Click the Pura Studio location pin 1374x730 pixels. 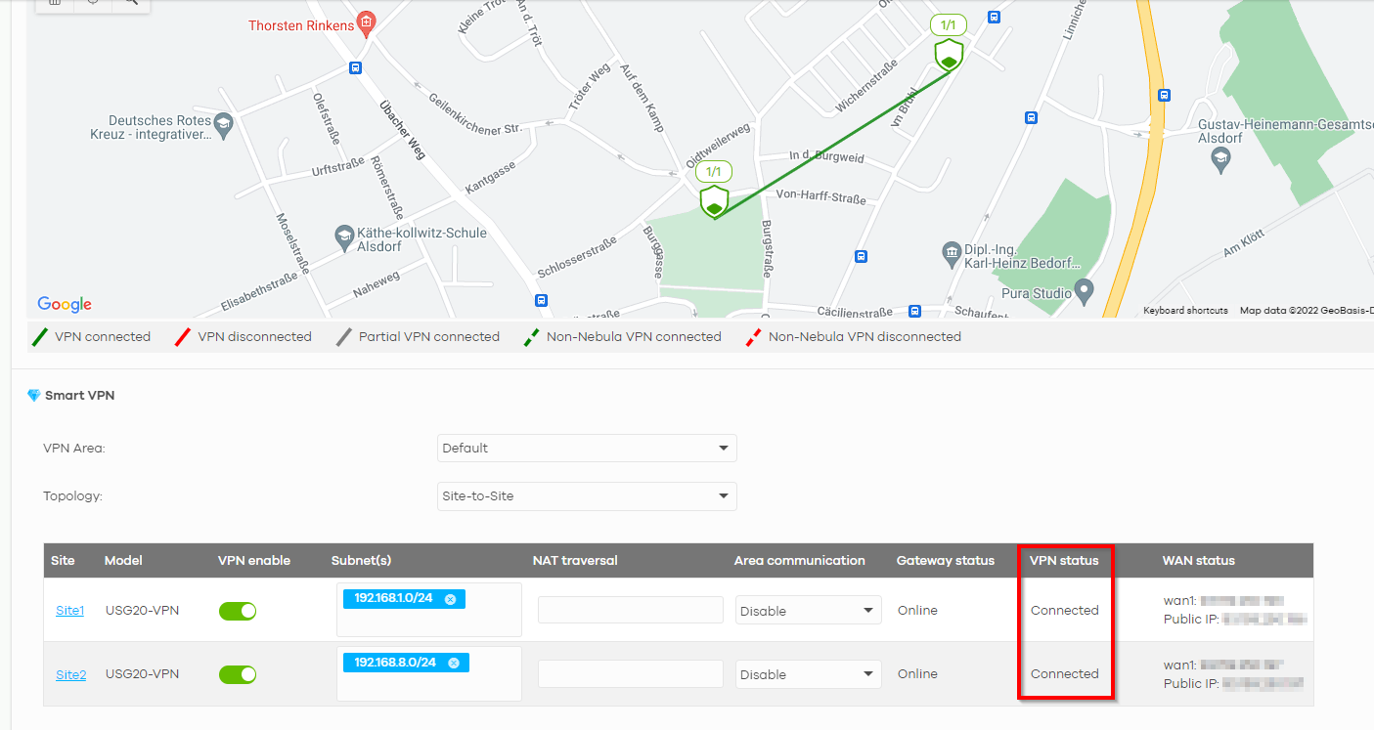coord(1082,290)
